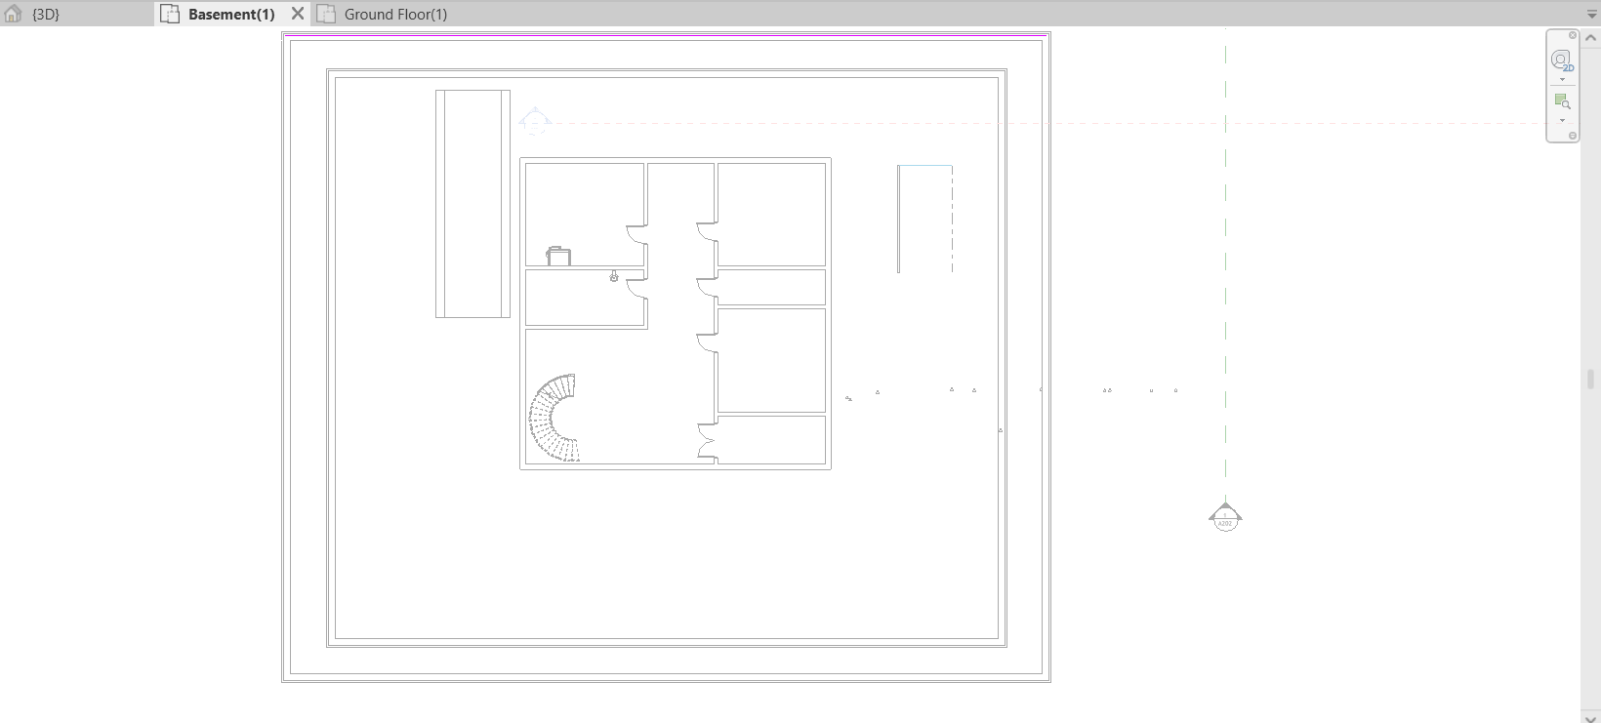Viewport: 1601px width, 723px height.
Task: Open the 2D steering wheel navigation tool
Action: (1562, 60)
